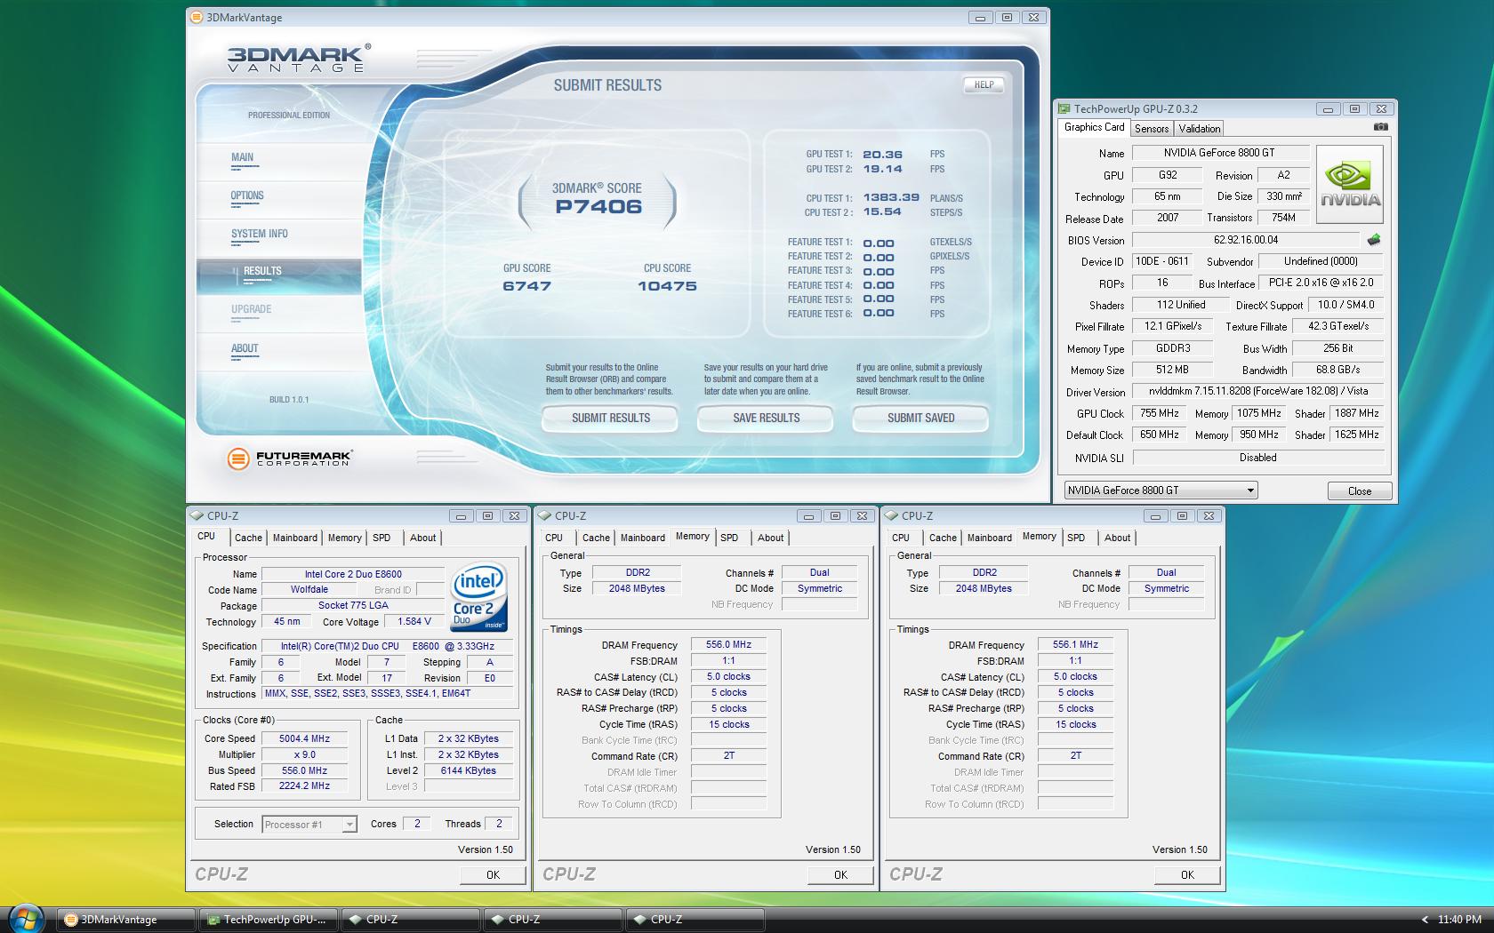This screenshot has height=933, width=1494.
Task: Click DRAM Frequency 556.0 MHz value
Action: pyautogui.click(x=728, y=645)
